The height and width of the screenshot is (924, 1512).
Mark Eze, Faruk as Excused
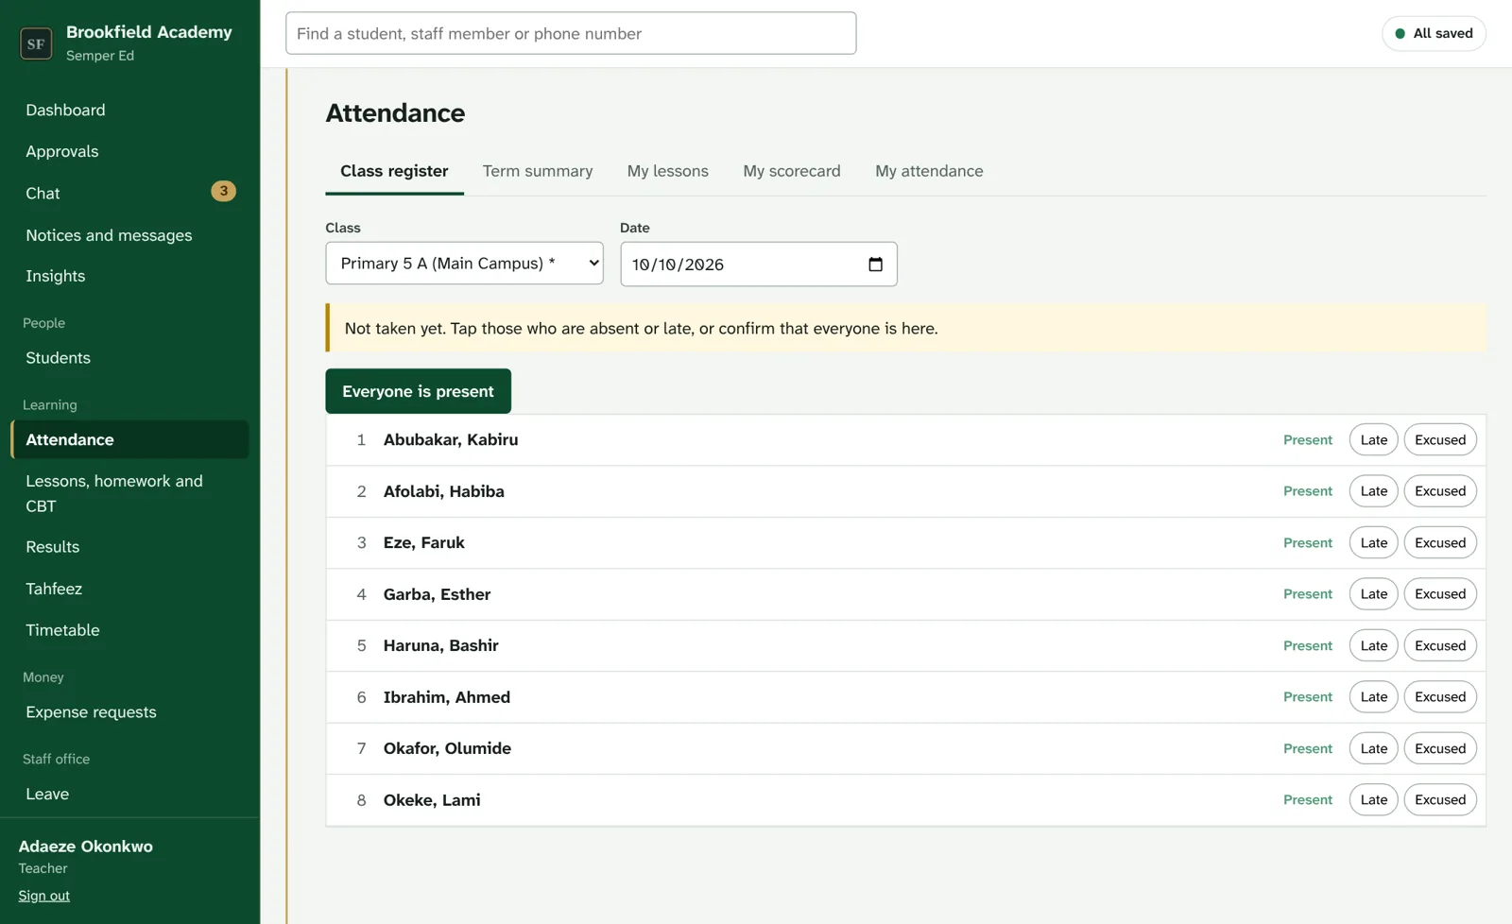[x=1440, y=543]
